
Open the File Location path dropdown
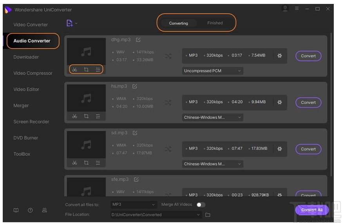[156, 215]
